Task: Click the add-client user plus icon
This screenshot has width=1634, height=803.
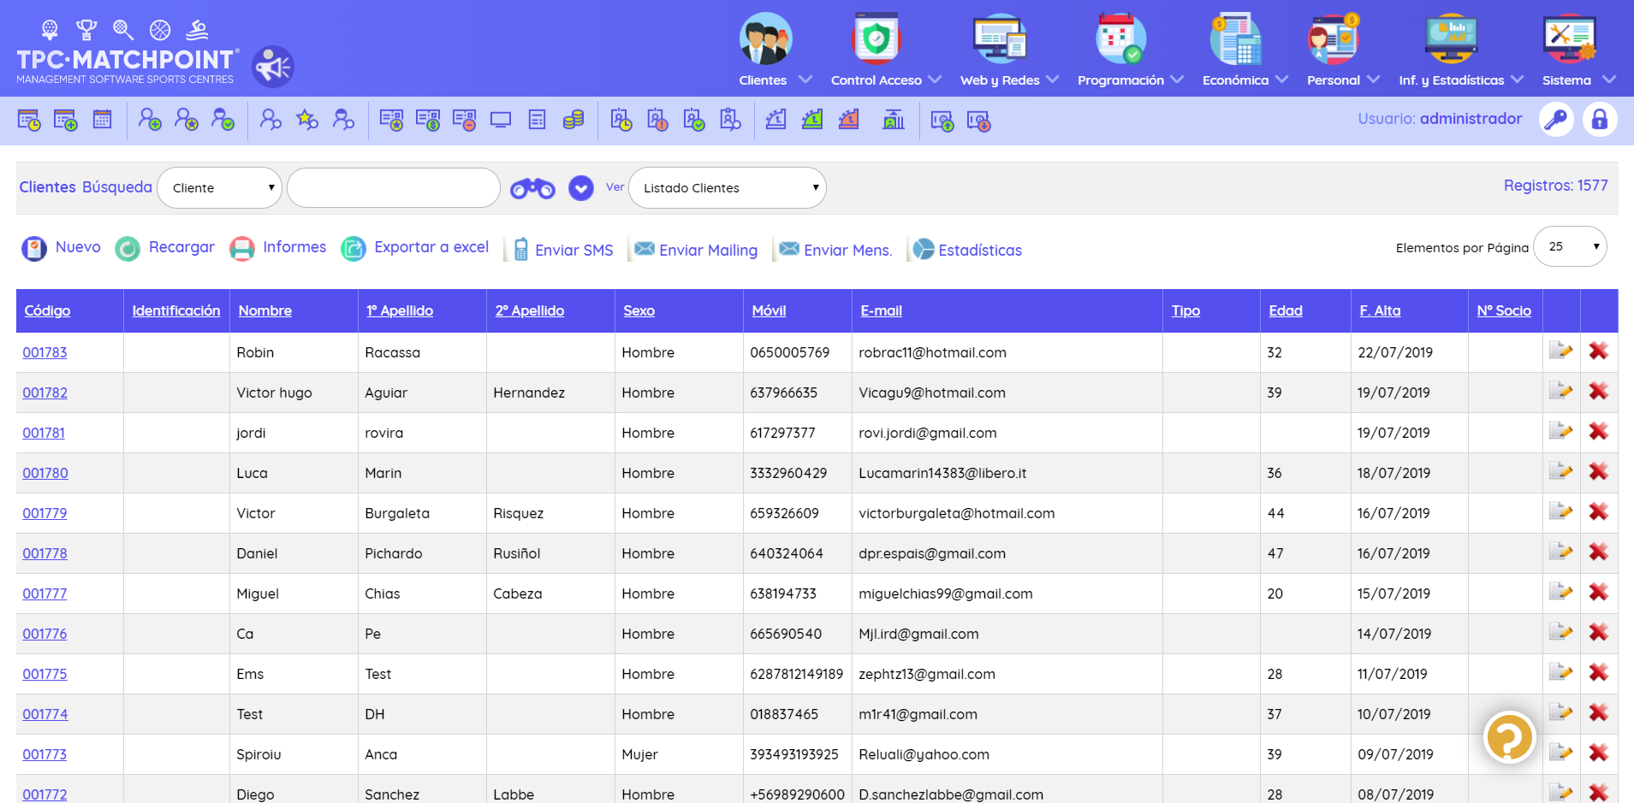Action: [150, 120]
